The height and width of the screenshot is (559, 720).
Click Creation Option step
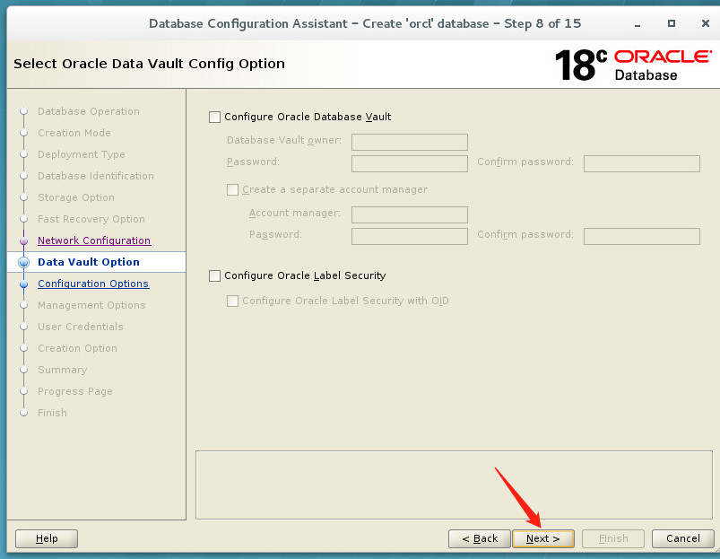[78, 349]
